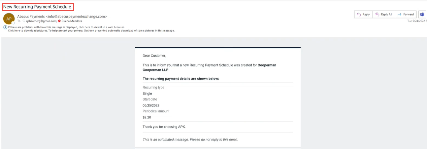
Task: Click the notice line to download pictures
Action: coord(91,31)
